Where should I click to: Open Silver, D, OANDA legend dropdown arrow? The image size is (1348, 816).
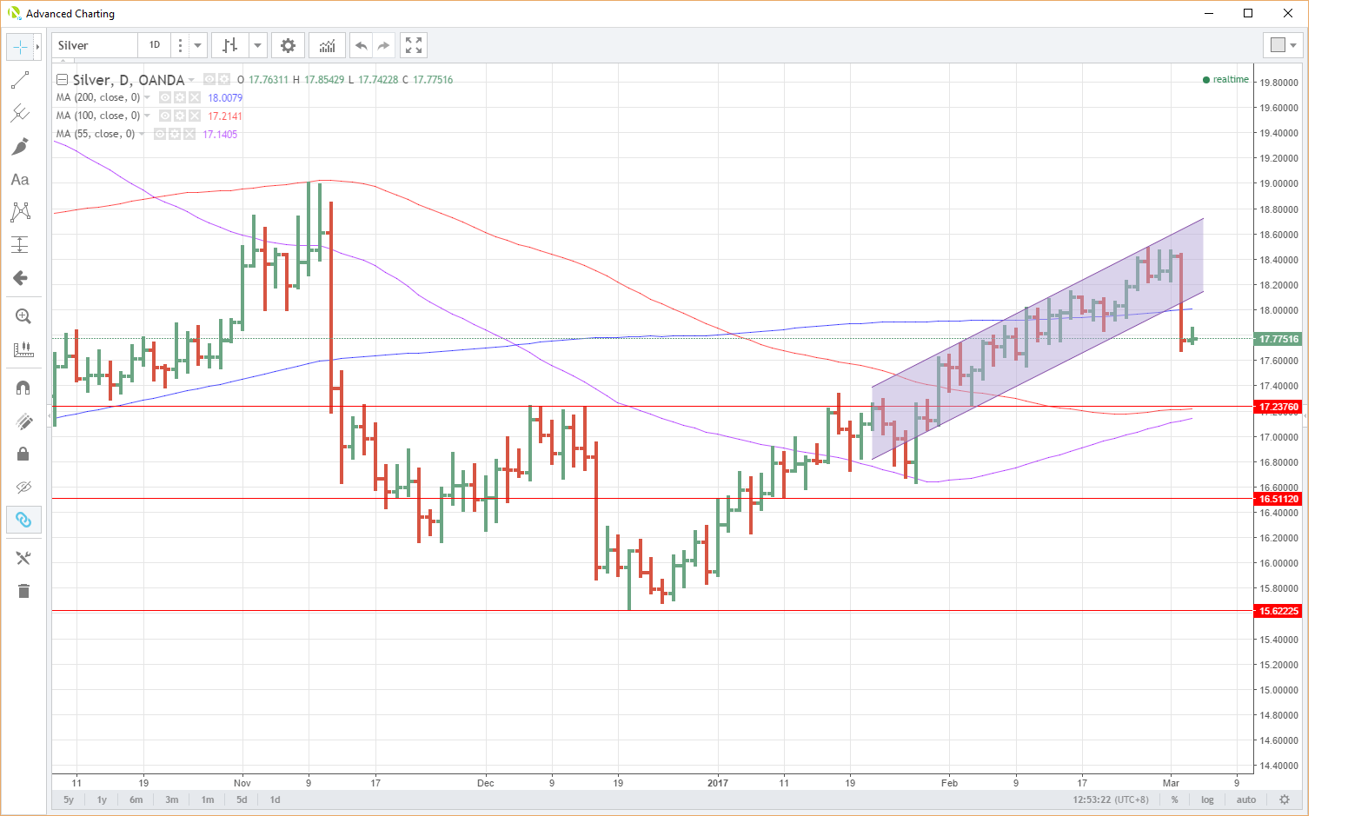click(192, 80)
